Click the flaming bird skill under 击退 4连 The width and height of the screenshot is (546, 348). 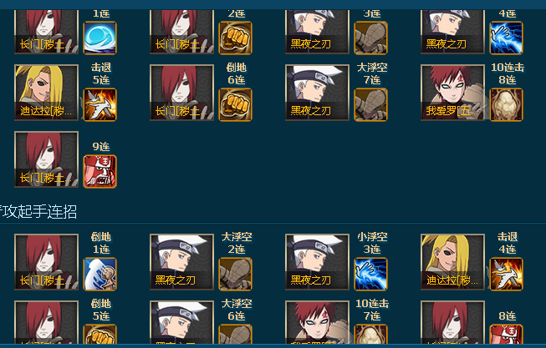tap(507, 274)
